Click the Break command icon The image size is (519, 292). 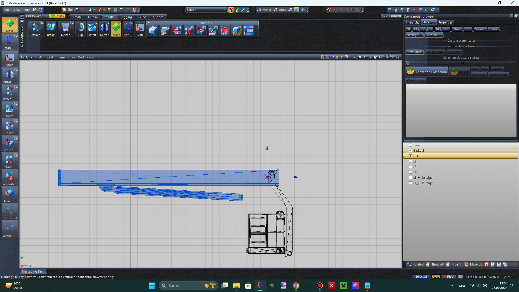pos(51,29)
